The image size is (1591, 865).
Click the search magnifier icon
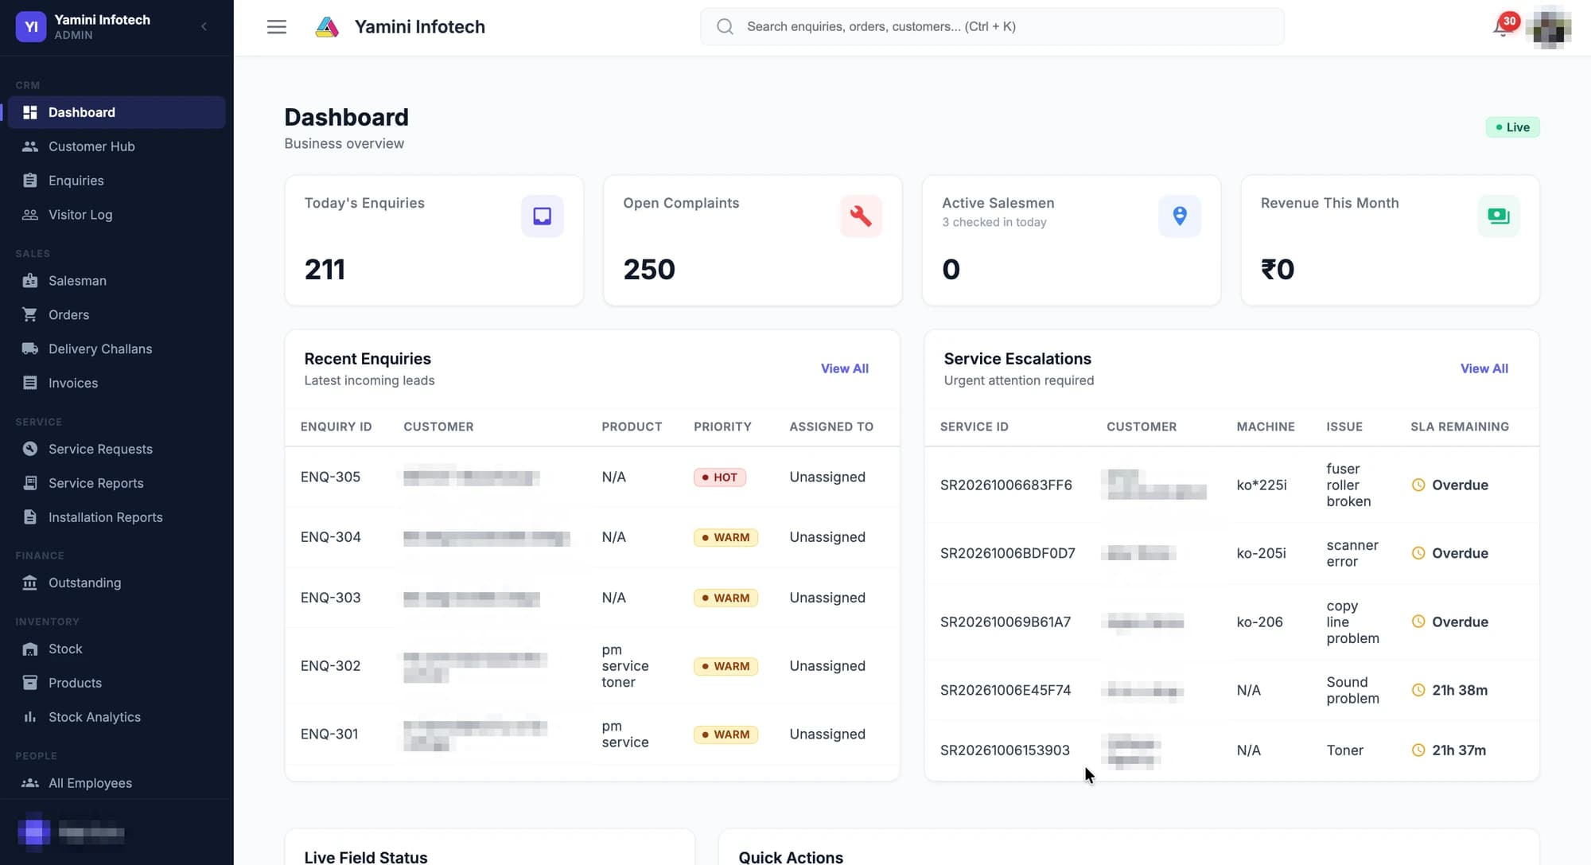pos(725,26)
